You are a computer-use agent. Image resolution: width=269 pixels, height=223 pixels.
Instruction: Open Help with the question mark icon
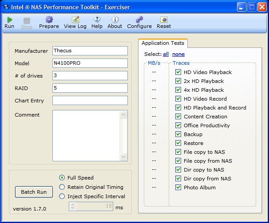[x=97, y=20]
